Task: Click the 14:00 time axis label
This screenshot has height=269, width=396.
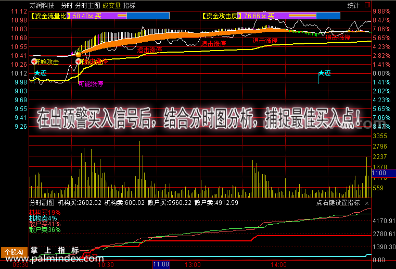Action: 279,265
